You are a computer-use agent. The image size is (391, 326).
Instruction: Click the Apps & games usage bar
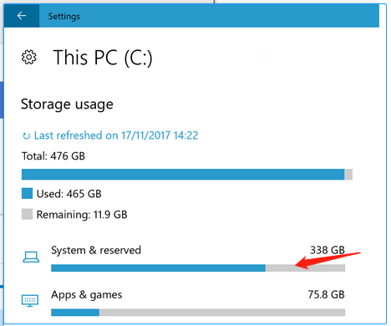(198, 313)
